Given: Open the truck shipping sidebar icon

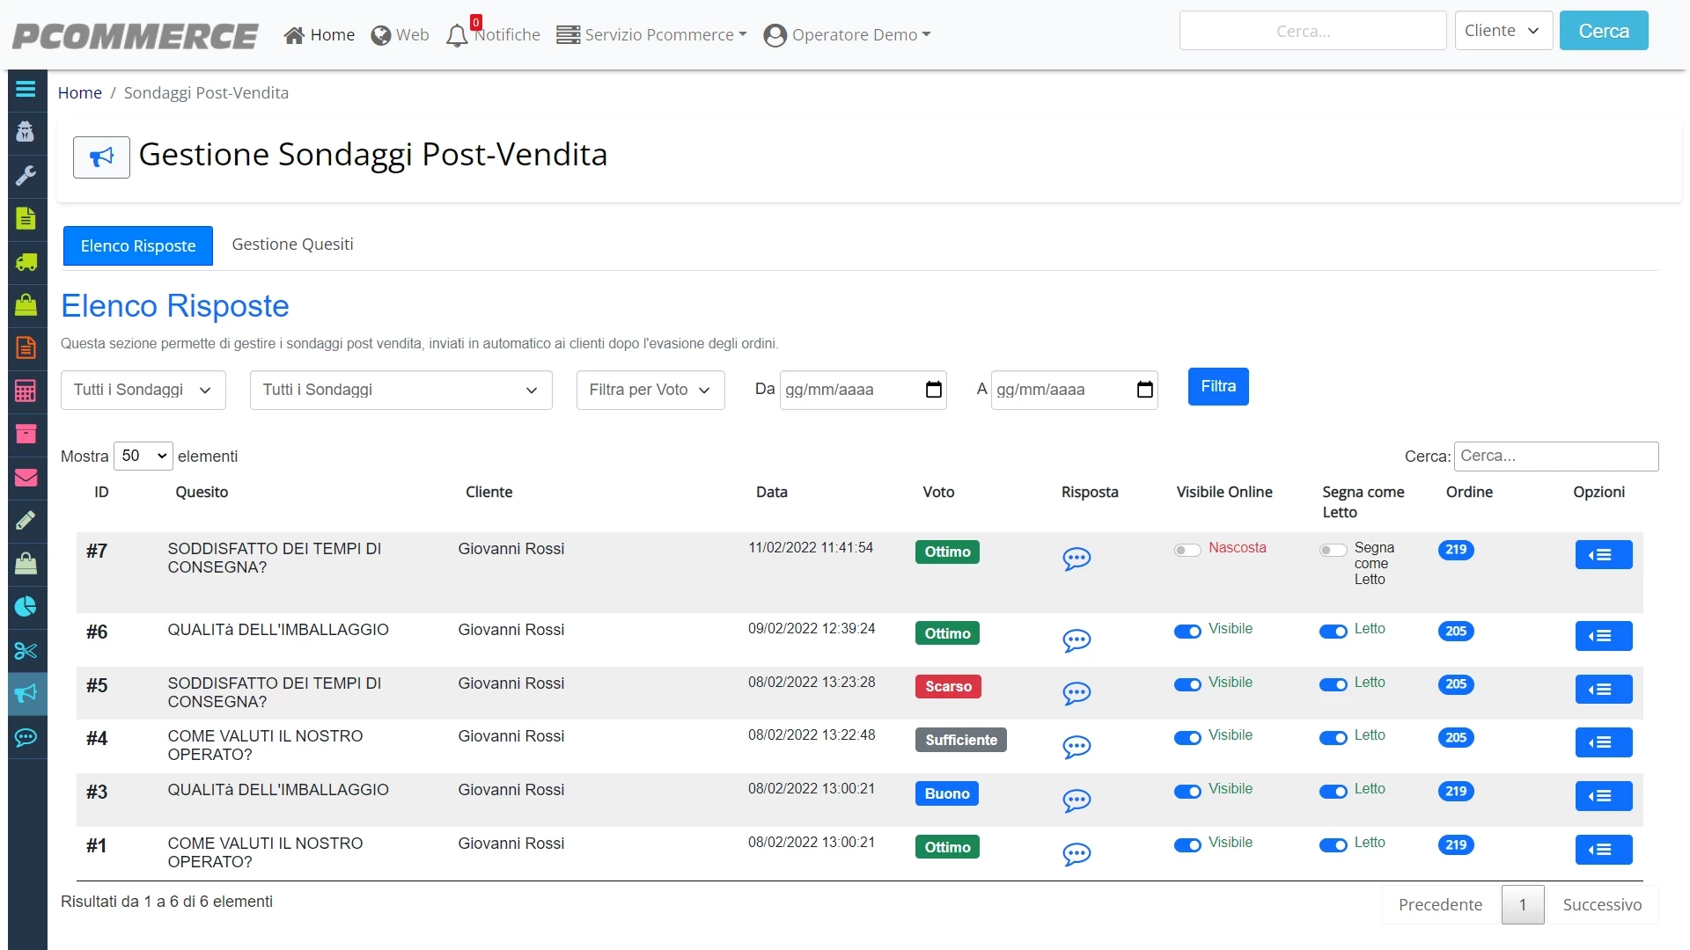Looking at the screenshot, I should click(x=26, y=262).
